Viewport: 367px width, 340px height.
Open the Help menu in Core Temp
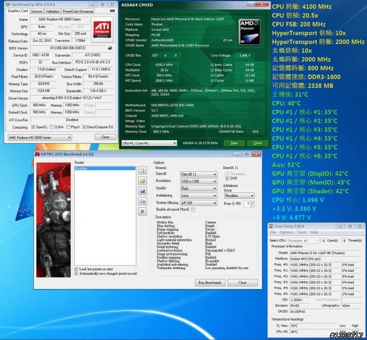[x=314, y=232]
